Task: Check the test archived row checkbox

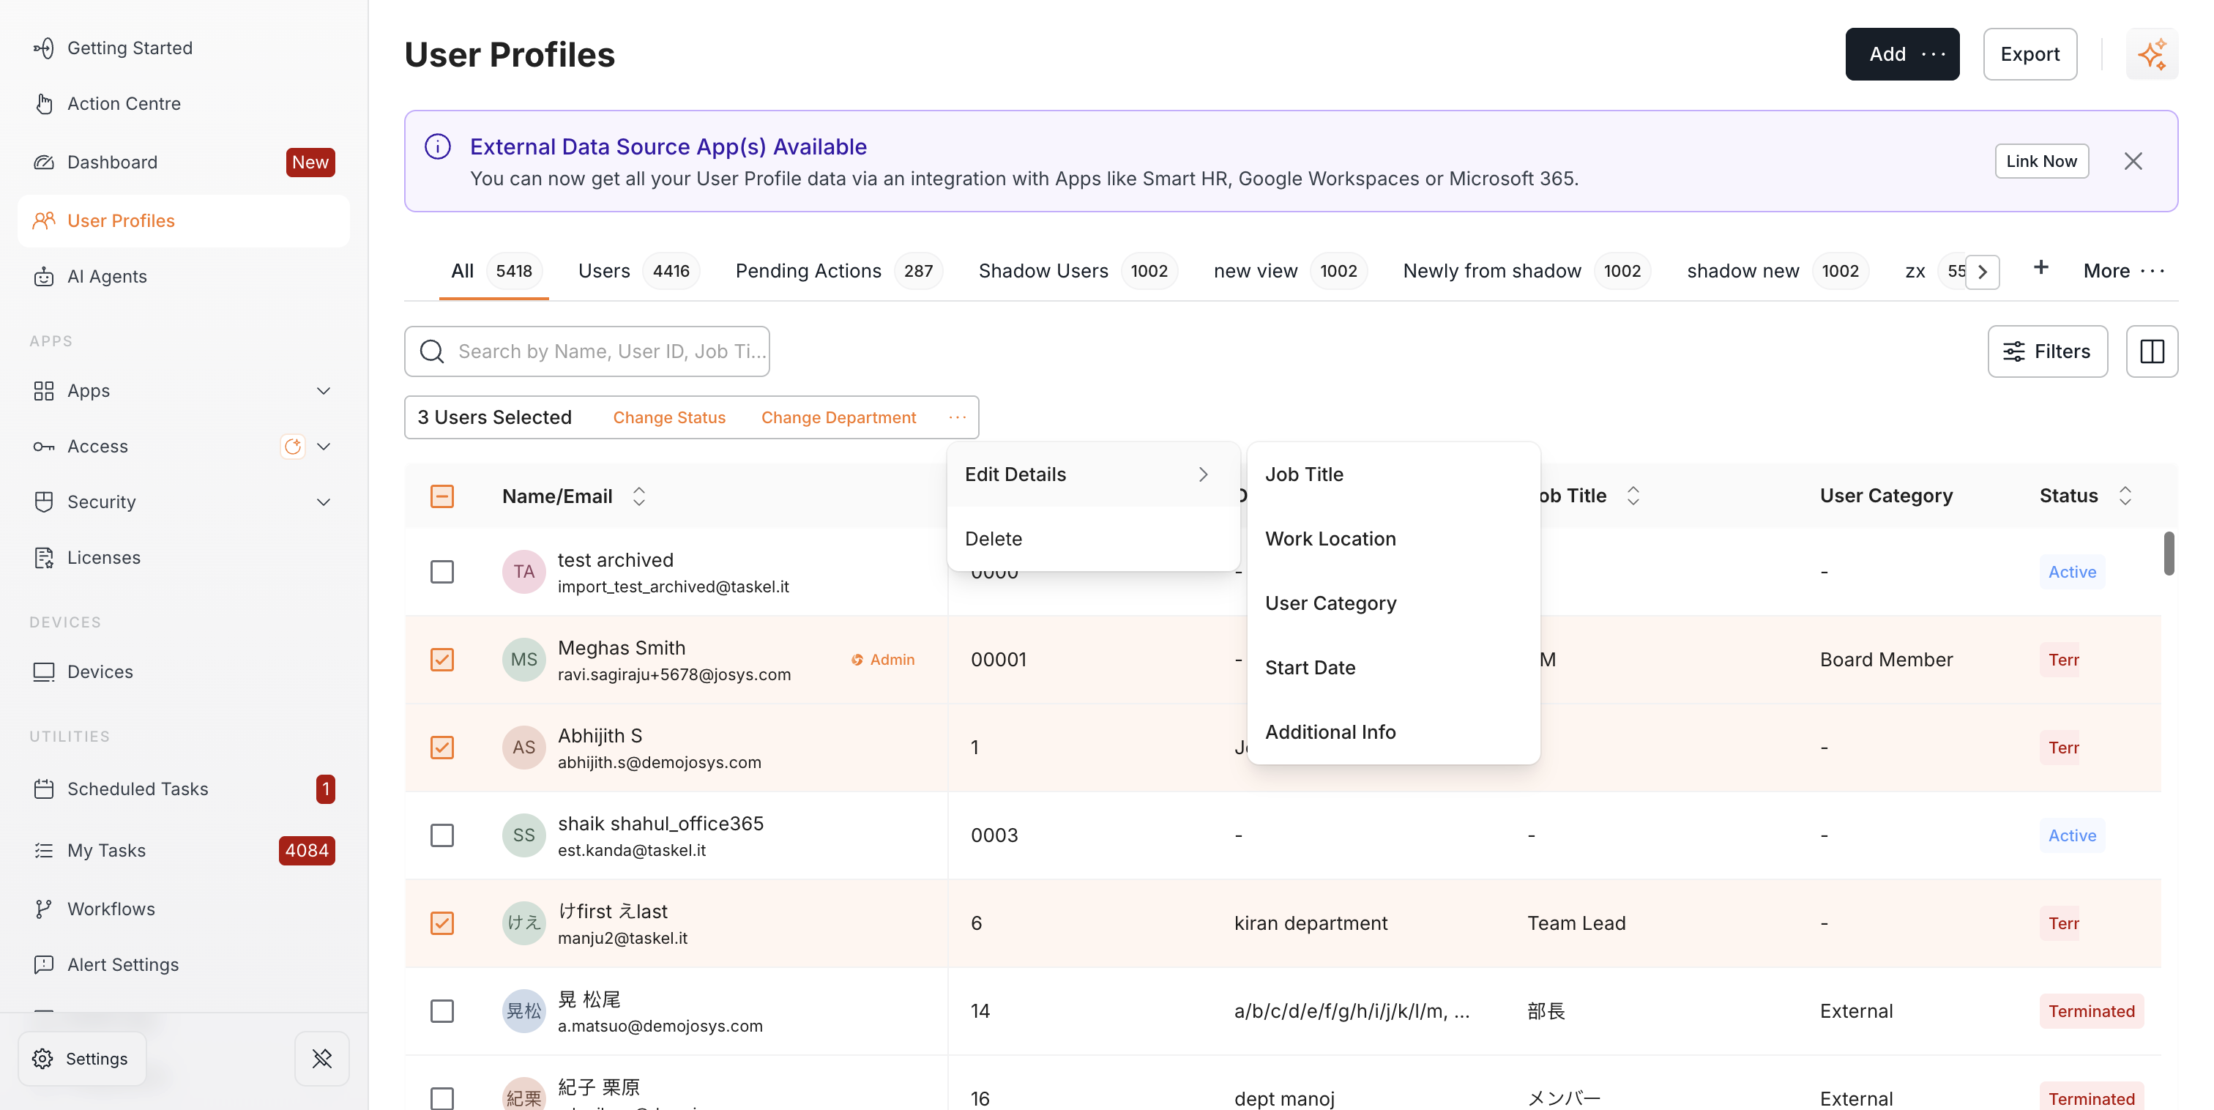Action: [441, 572]
